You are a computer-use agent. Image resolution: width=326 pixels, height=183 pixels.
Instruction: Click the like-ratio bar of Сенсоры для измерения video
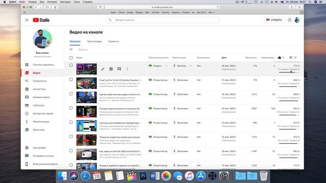coord(289,129)
